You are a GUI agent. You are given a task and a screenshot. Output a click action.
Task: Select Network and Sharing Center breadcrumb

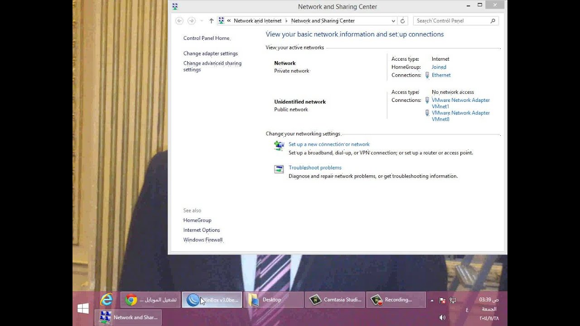[x=323, y=21]
